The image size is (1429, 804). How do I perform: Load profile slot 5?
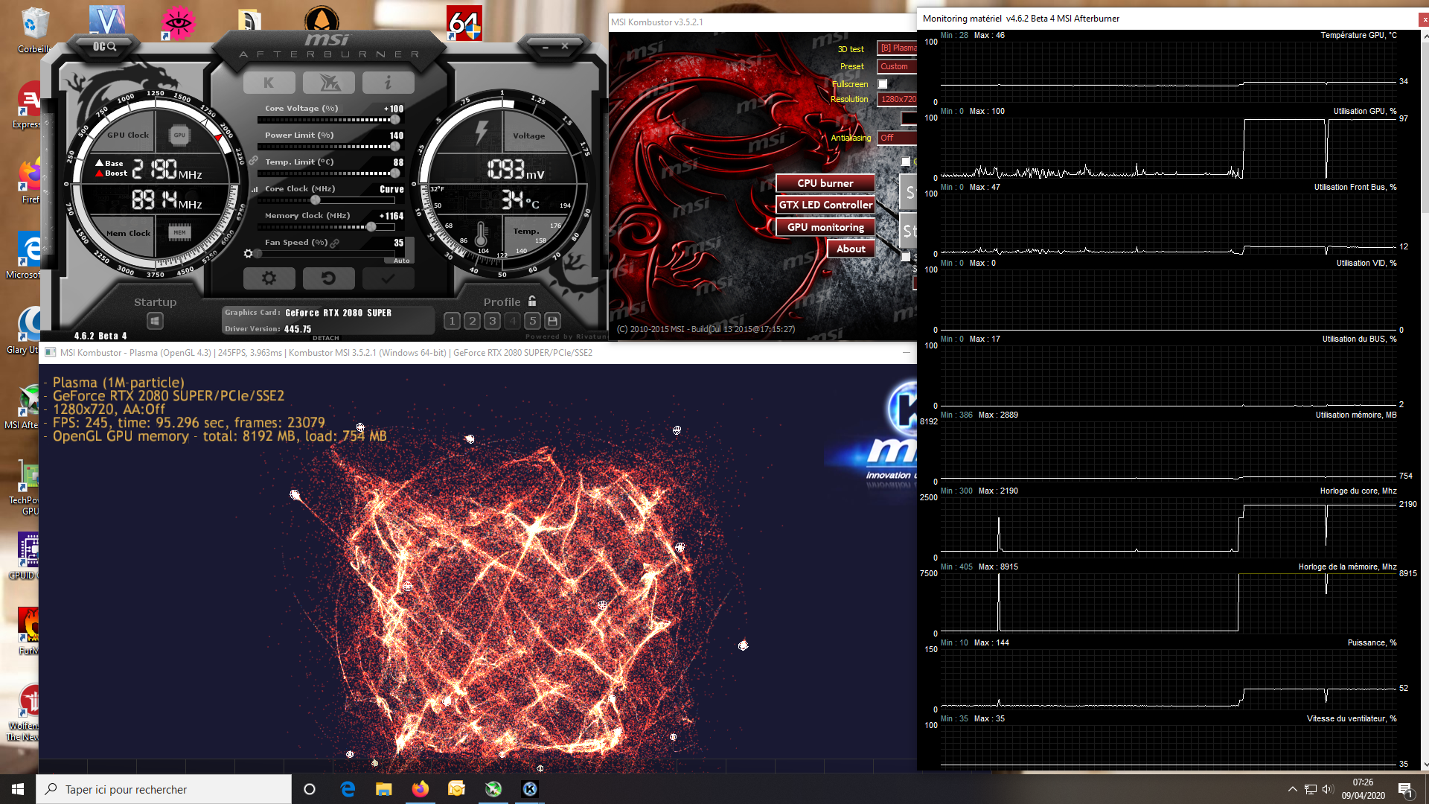coord(532,321)
